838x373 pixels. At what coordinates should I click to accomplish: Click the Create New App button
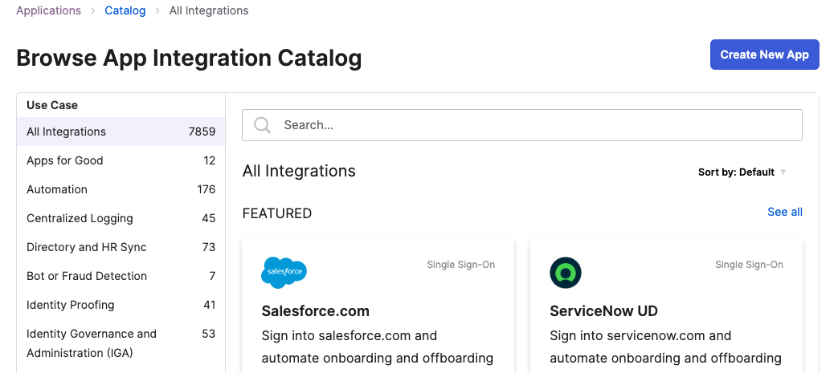[x=764, y=55]
